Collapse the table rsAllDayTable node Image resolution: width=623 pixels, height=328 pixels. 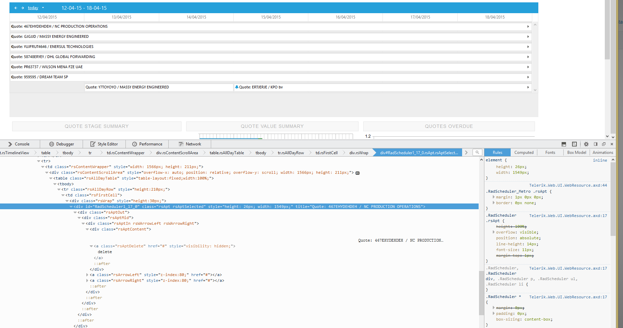coord(51,179)
